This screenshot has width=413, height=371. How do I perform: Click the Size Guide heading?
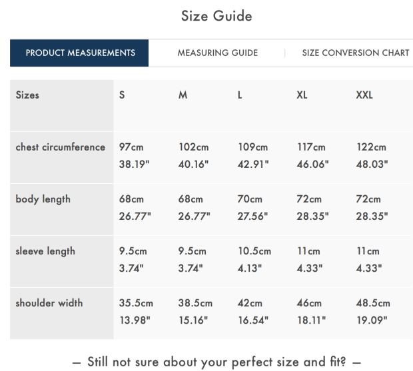[x=216, y=16]
